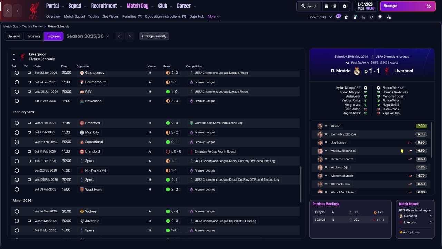
Task: Select the Nott'm Forest fixture radio button
Action: [17, 170]
